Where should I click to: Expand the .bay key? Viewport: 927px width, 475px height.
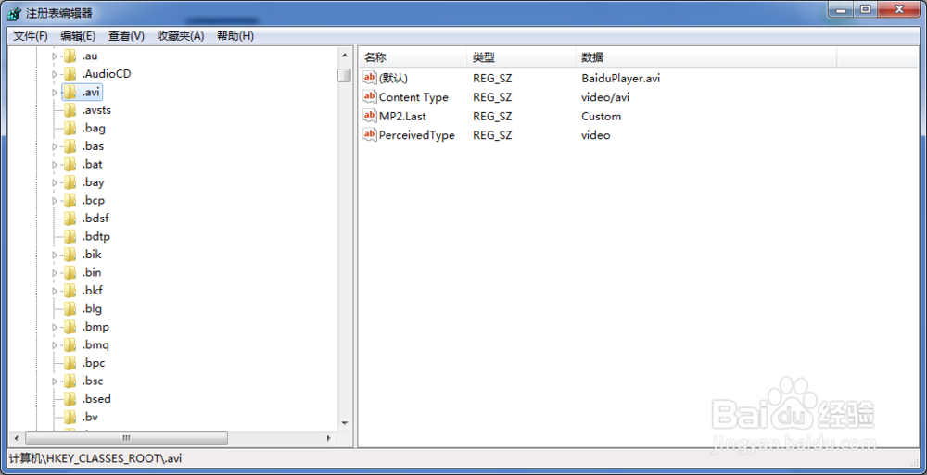tap(55, 182)
